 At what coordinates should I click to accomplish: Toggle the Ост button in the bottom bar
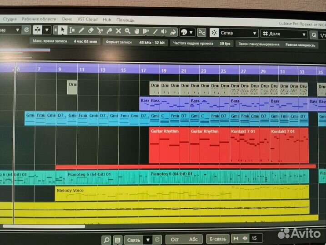(x=175, y=240)
